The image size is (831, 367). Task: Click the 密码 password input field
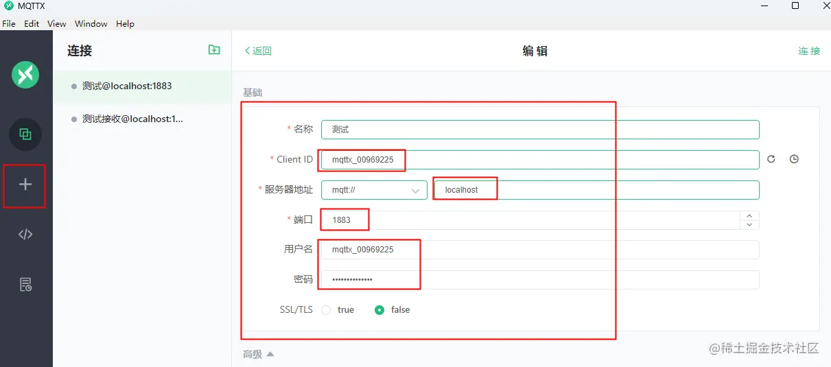pyautogui.click(x=540, y=280)
